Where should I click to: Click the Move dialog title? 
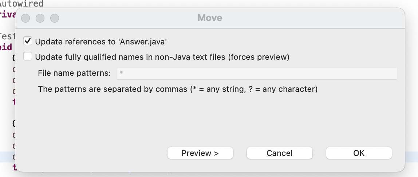coord(210,18)
